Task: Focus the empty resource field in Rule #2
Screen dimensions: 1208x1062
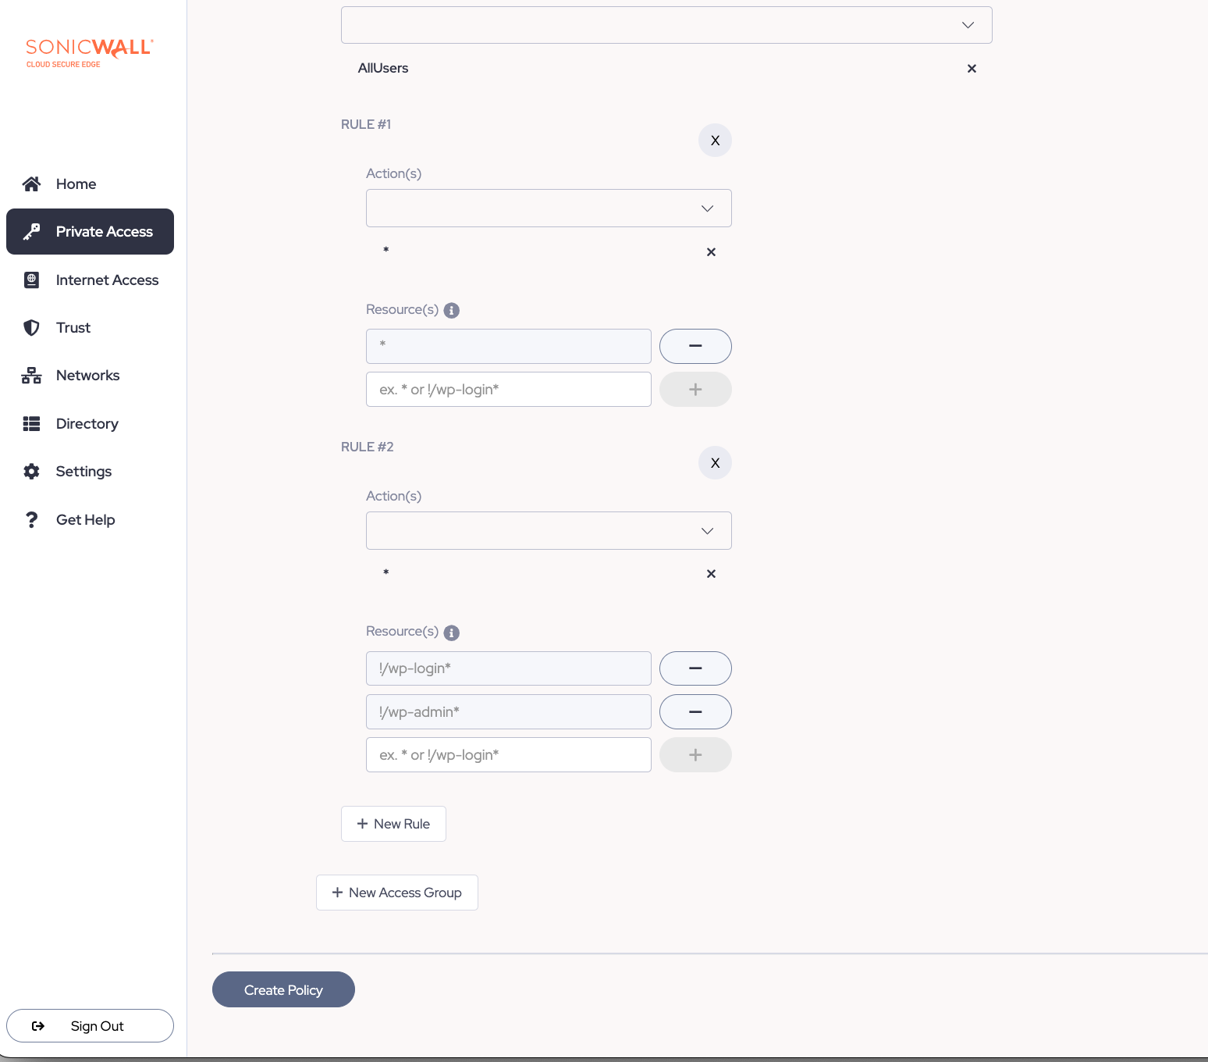Action: point(509,755)
